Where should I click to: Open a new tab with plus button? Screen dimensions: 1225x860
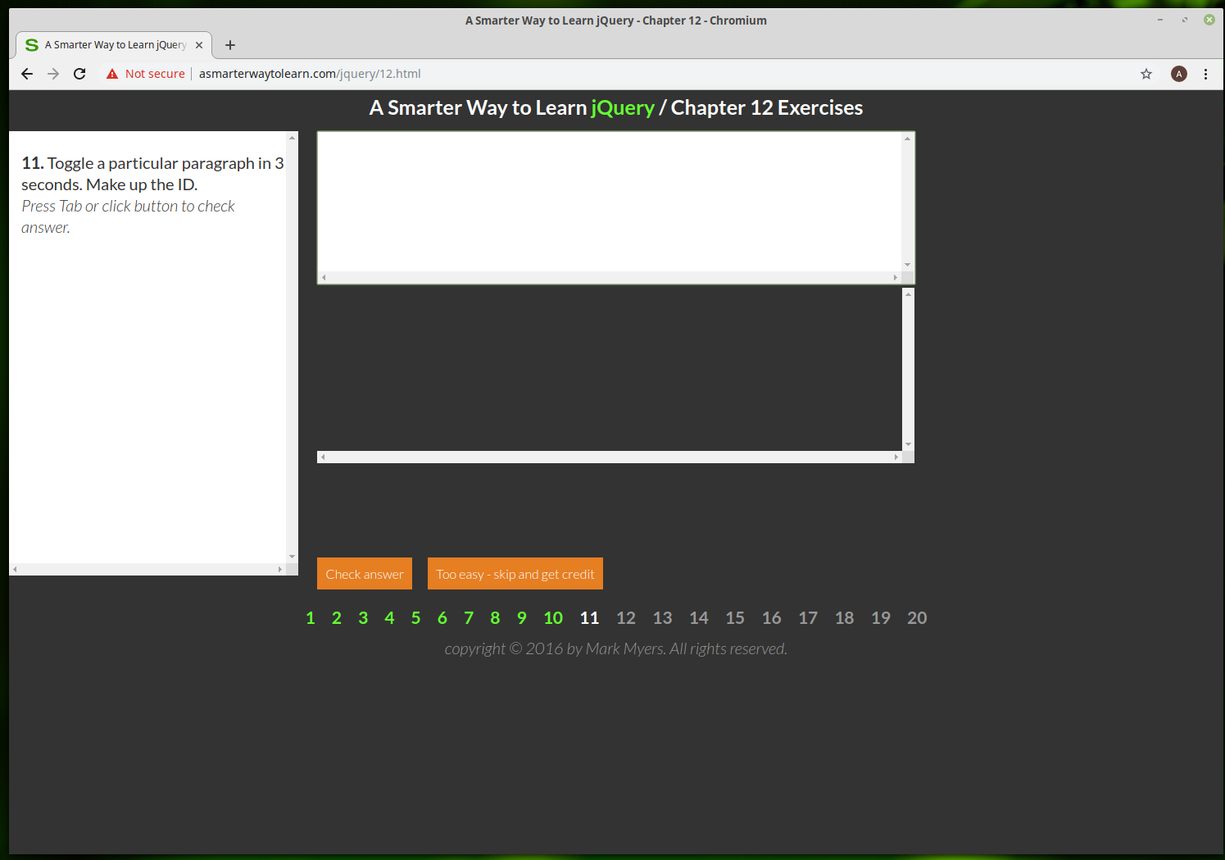point(230,45)
